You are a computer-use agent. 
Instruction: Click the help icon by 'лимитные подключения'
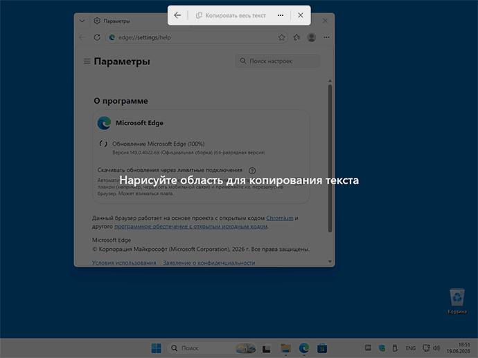point(252,170)
